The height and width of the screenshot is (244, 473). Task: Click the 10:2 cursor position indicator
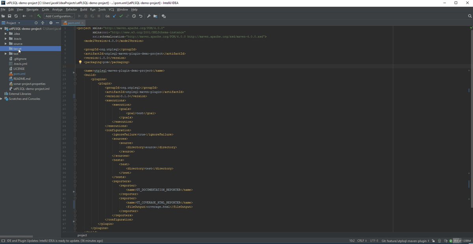coord(352,240)
